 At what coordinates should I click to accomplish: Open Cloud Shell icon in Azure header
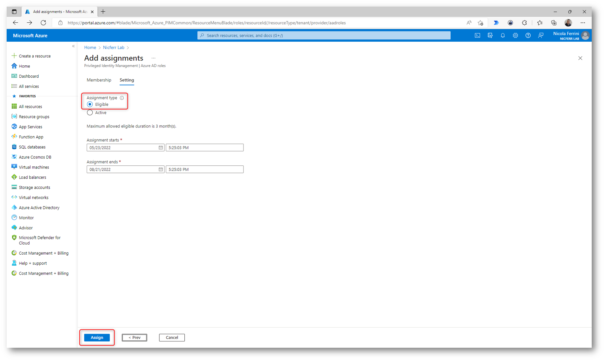pyautogui.click(x=477, y=35)
